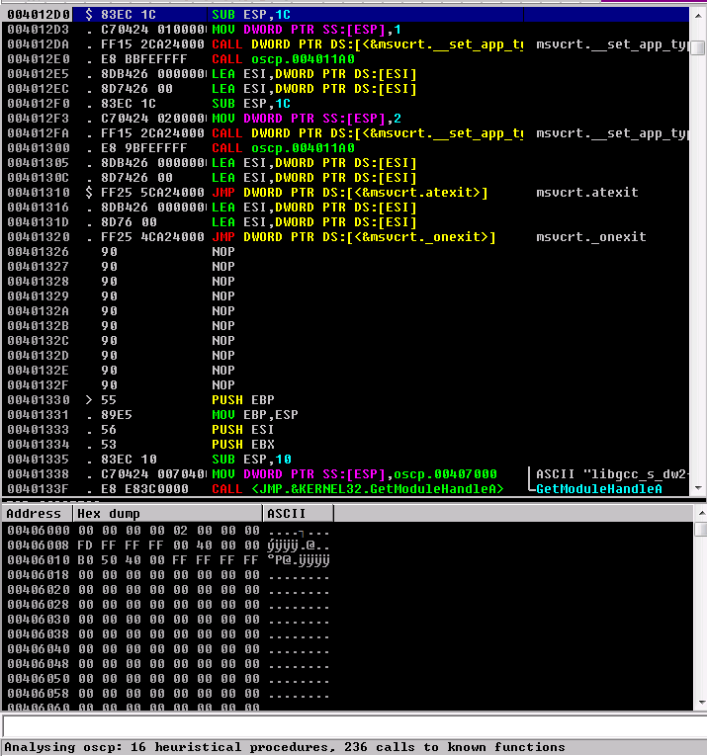Select dump row at address 00406050
The image size is (707, 756).
(x=347, y=679)
